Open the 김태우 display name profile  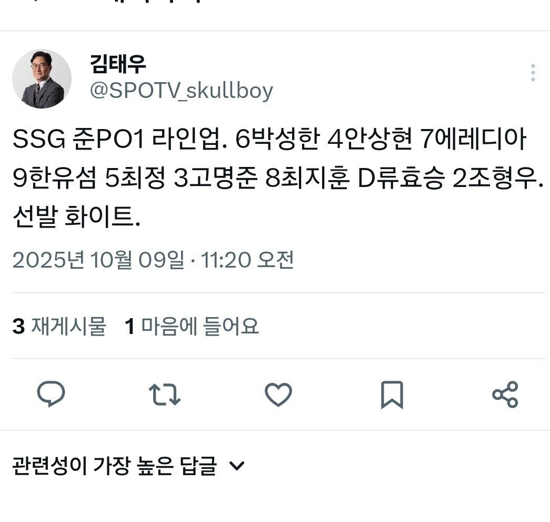[x=118, y=64]
